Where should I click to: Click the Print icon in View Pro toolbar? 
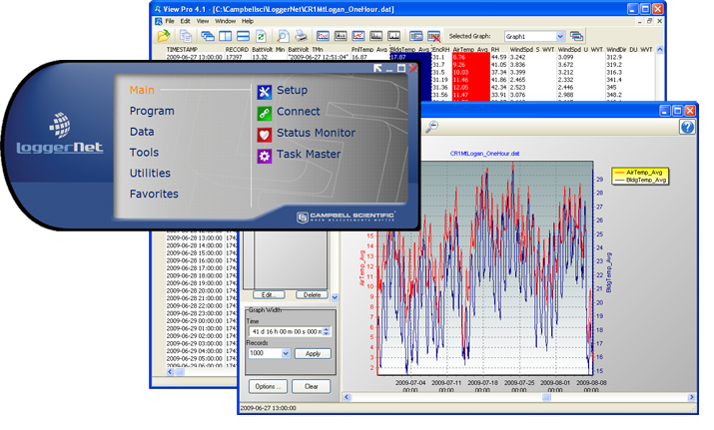click(301, 36)
